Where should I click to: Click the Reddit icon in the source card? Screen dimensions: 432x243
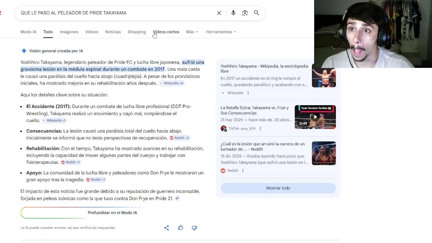223,170
